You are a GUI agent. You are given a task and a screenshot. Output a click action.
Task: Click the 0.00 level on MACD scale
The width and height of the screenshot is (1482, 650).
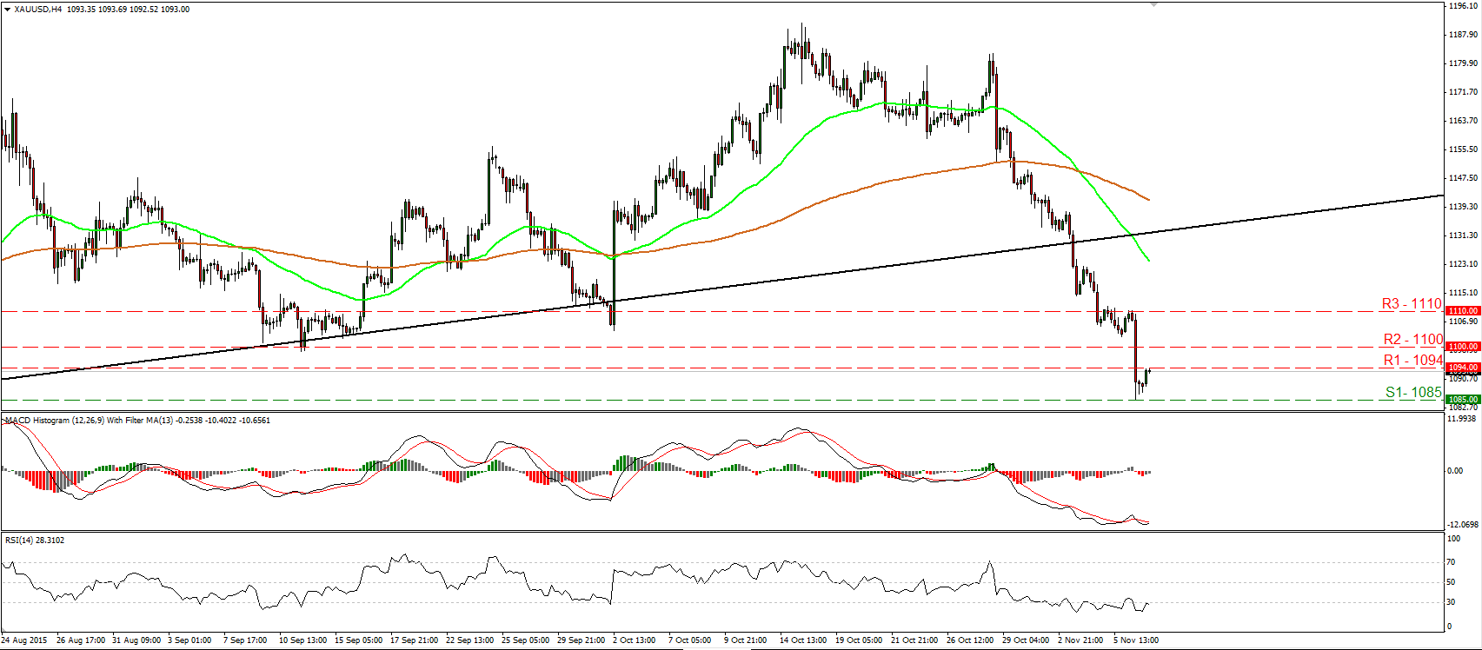pos(1456,471)
